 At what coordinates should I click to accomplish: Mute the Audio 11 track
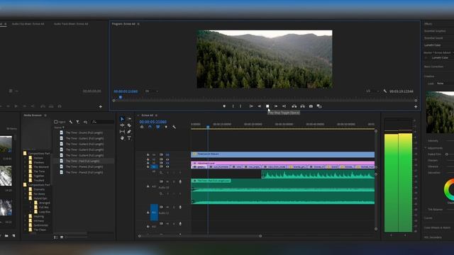(x=167, y=207)
